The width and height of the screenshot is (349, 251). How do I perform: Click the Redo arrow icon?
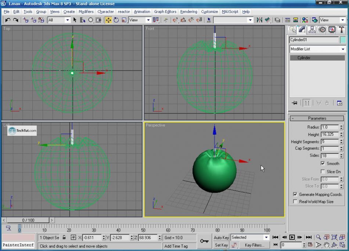(15, 20)
